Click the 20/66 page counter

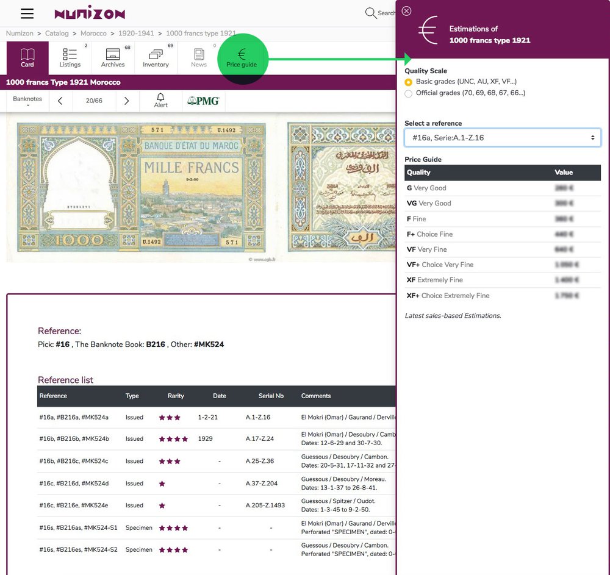coord(94,101)
